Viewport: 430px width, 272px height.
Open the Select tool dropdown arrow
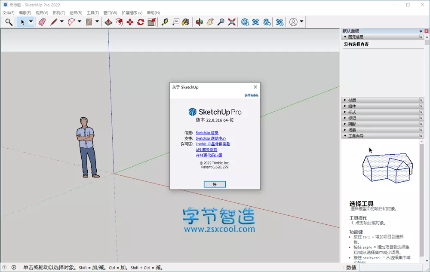pos(31,21)
